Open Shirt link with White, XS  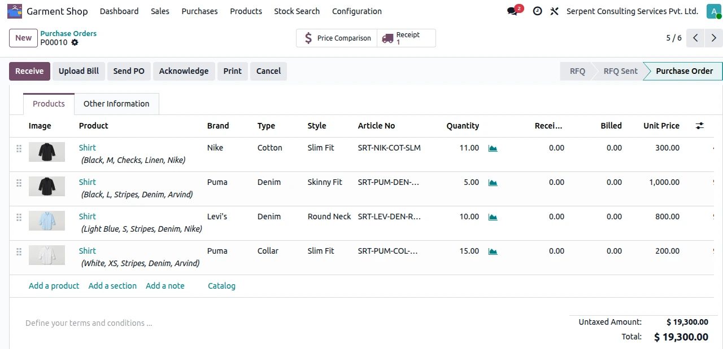point(87,251)
